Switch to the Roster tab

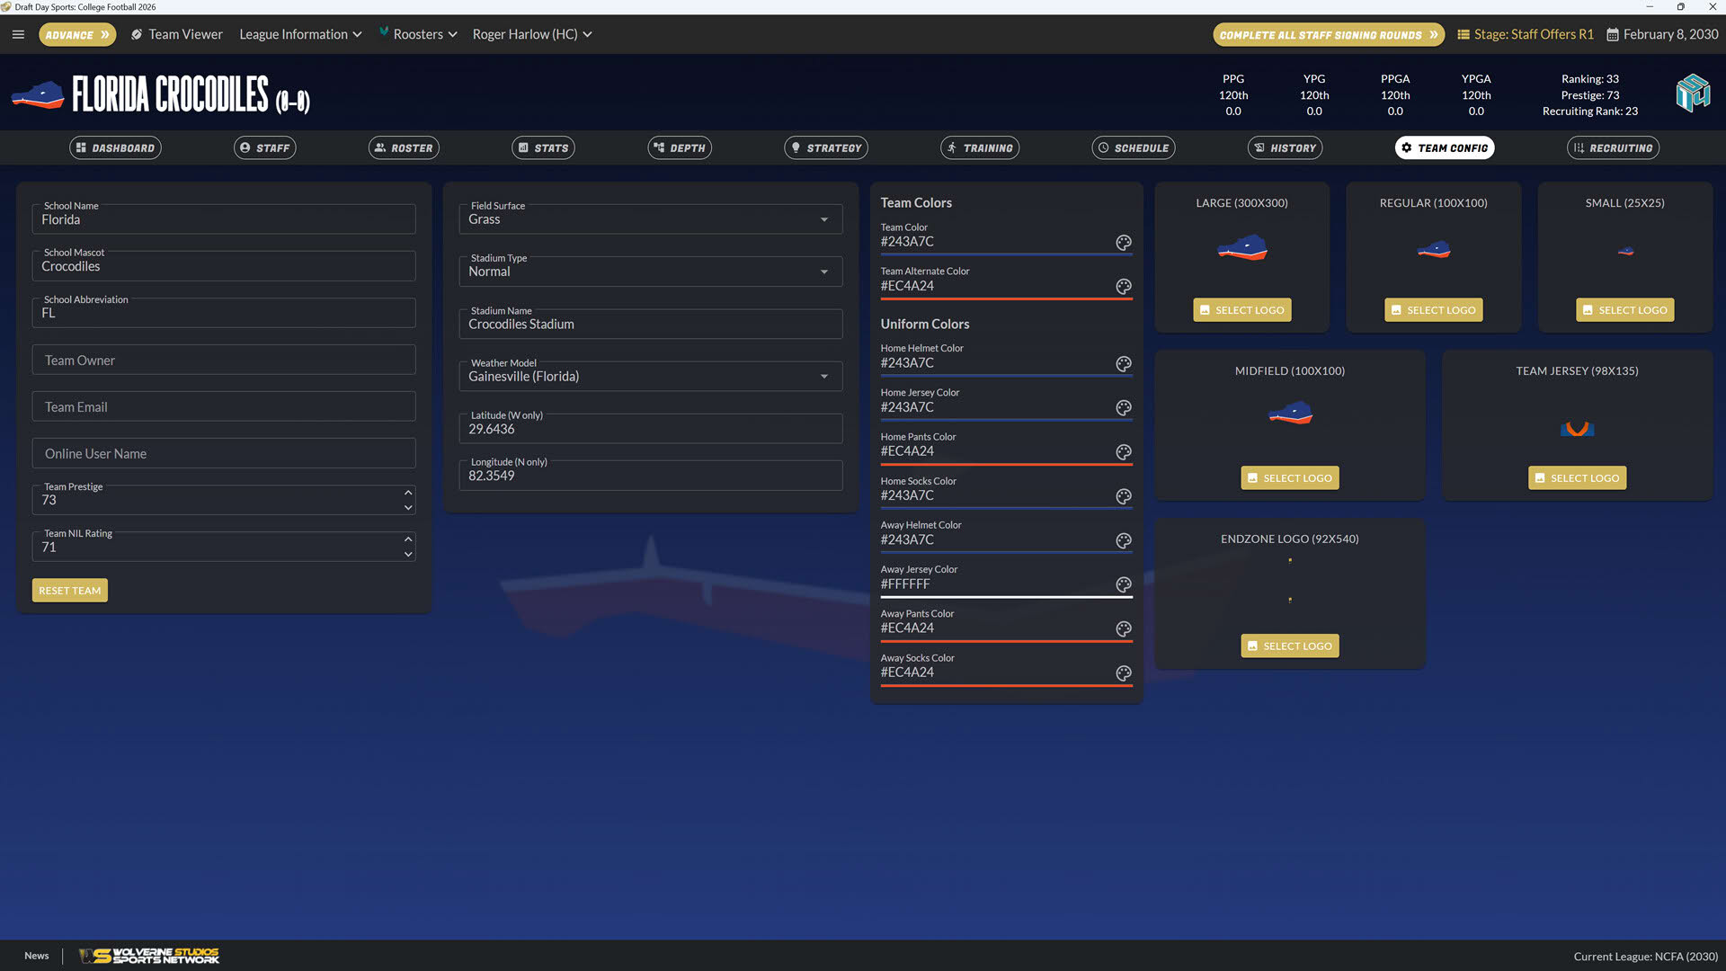point(404,147)
